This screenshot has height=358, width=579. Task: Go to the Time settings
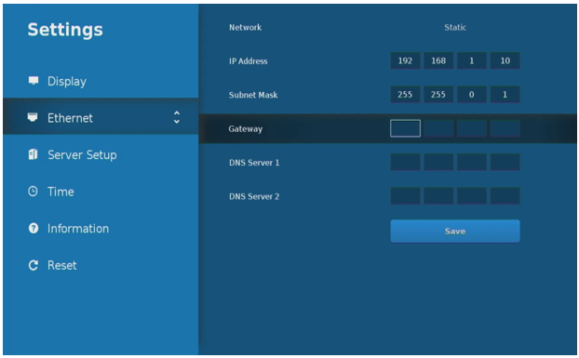(101, 192)
